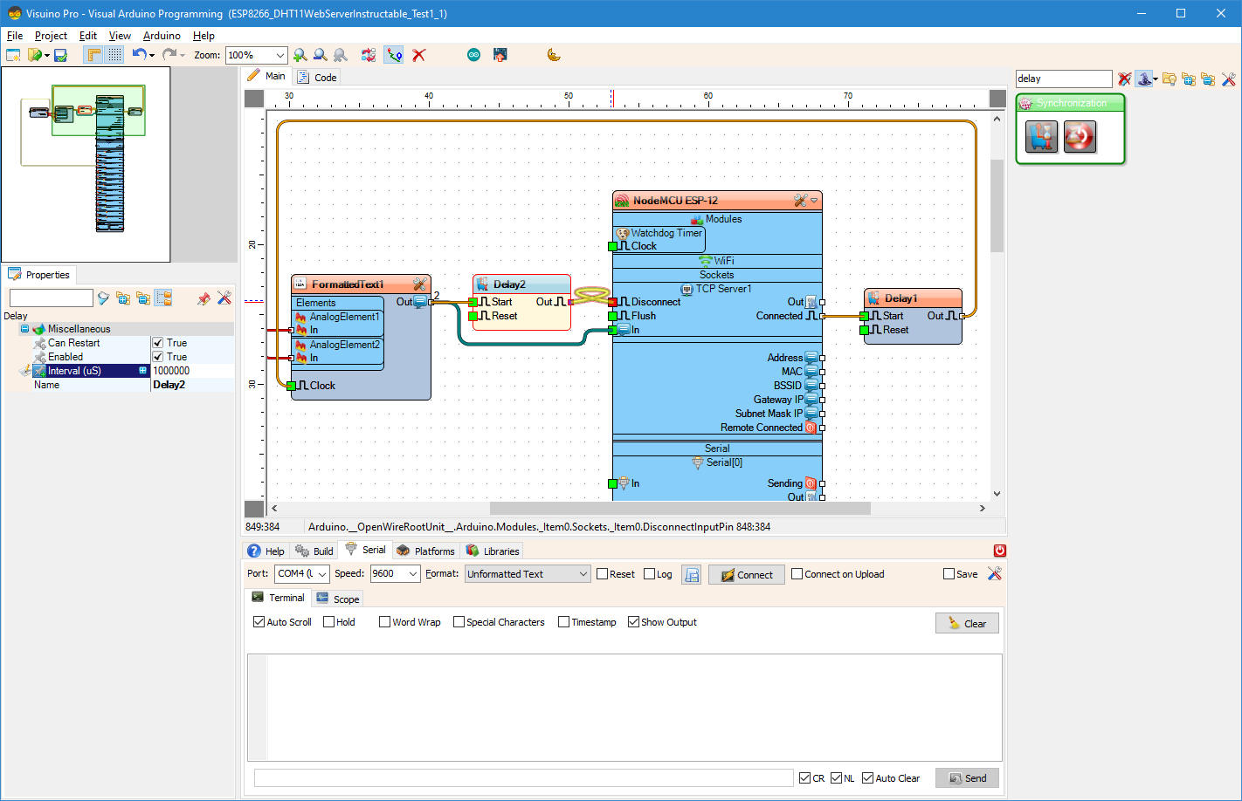Toggle Connect on Upload checkbox
Image resolution: width=1242 pixels, height=801 pixels.
point(797,574)
